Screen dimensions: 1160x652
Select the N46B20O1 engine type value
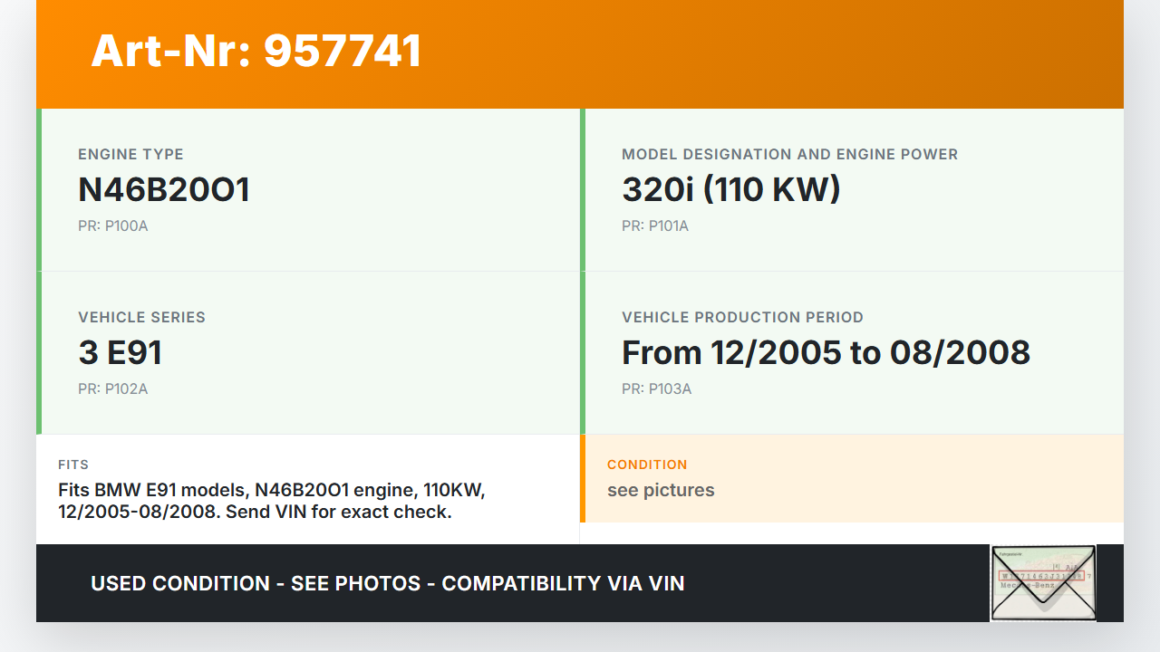pyautogui.click(x=164, y=189)
